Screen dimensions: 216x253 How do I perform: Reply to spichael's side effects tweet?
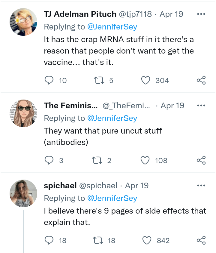point(49,240)
